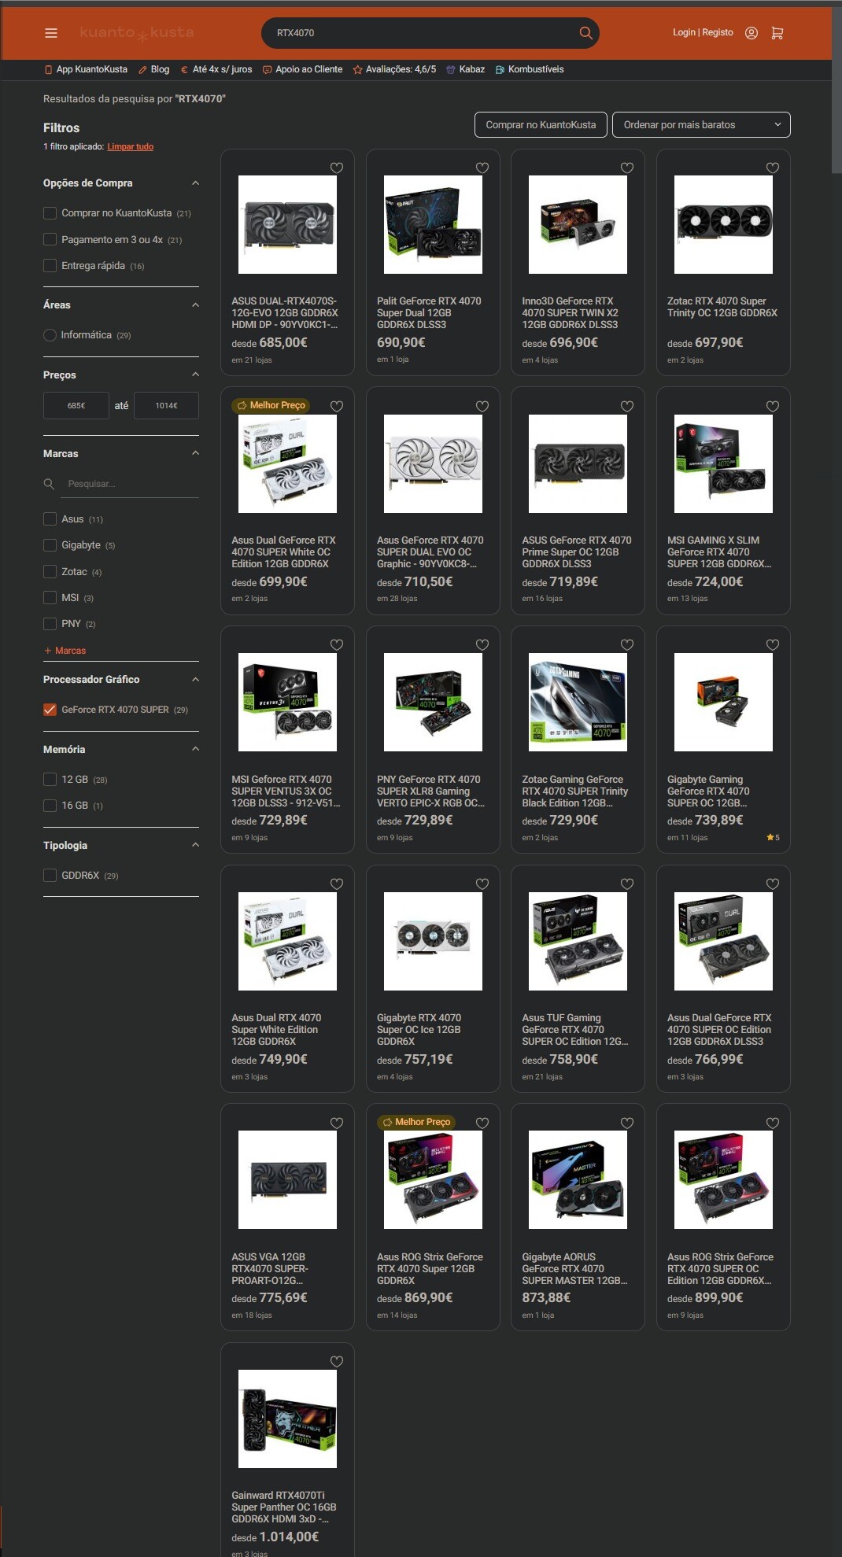
Task: Open the Kombustíveis link
Action: click(530, 69)
